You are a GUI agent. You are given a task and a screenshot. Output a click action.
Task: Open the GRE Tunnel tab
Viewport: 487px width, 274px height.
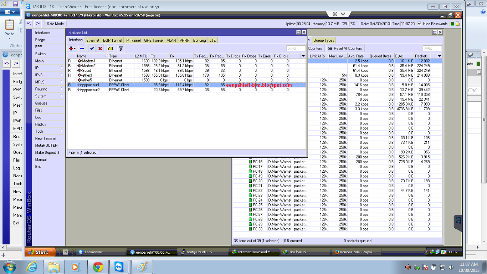[x=154, y=40]
